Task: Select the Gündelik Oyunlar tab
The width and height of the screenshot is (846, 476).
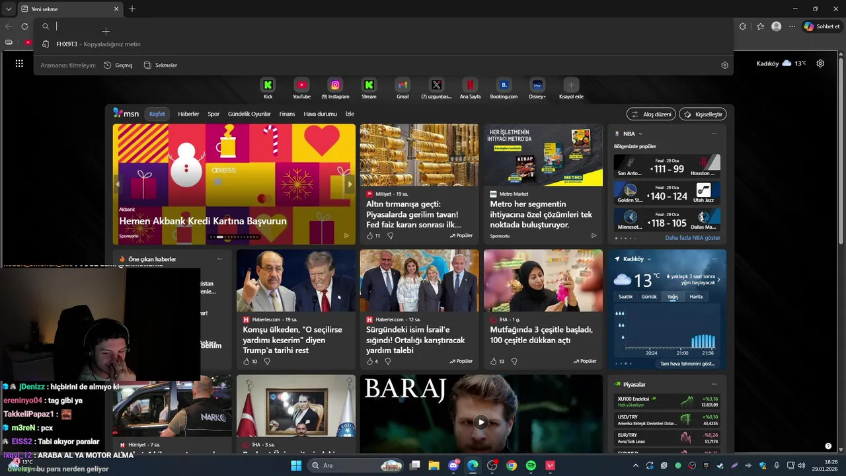Action: coord(249,114)
